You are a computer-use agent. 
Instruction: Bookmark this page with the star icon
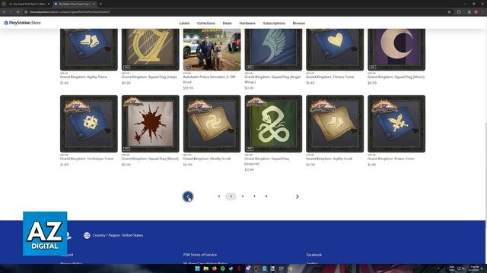pyautogui.click(x=449, y=12)
